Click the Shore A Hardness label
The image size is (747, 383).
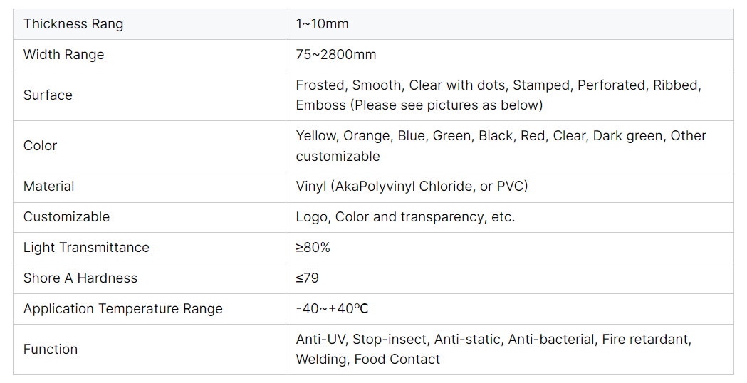click(80, 278)
